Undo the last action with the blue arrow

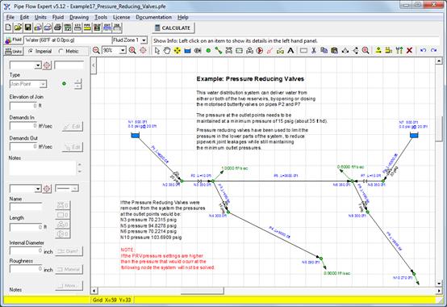point(424,51)
